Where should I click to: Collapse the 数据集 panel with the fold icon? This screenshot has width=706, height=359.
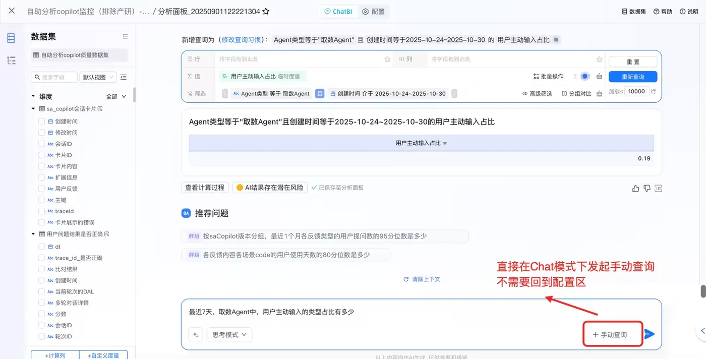pos(126,36)
